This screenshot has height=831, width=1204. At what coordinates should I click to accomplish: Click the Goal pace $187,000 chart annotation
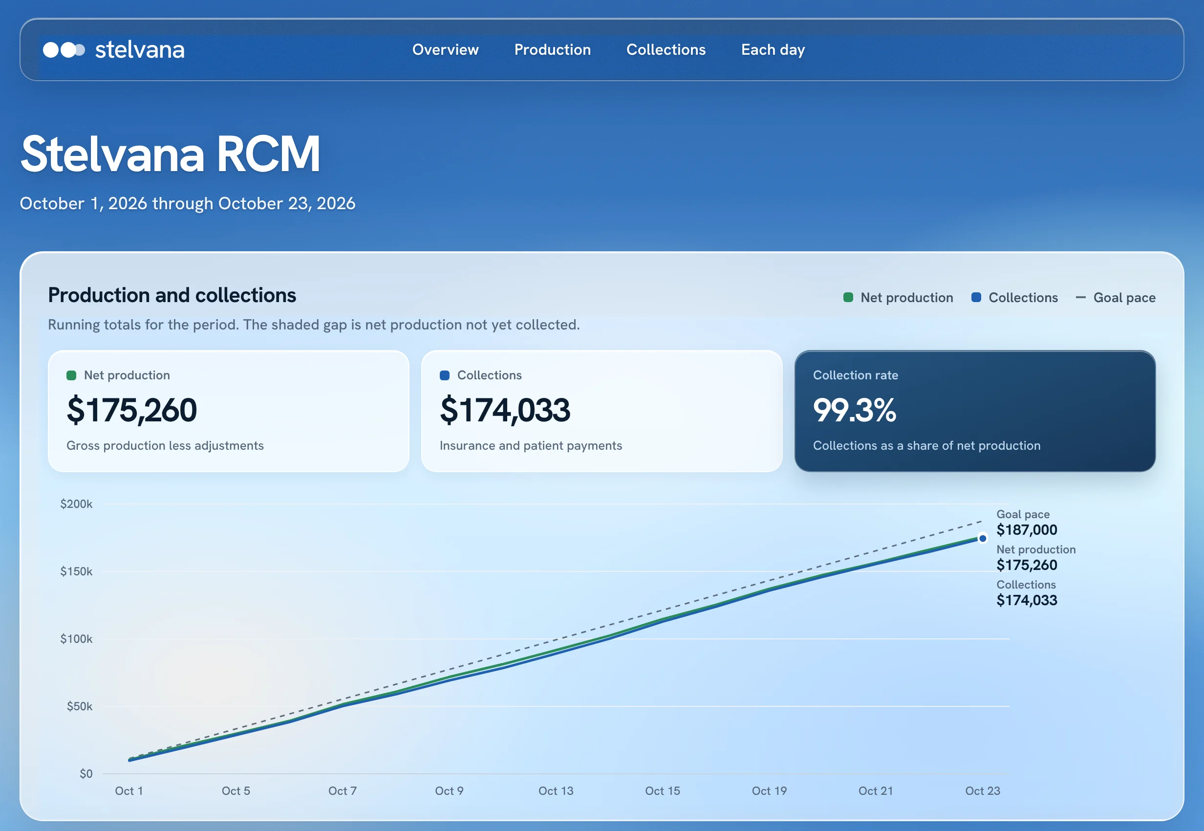point(1027,523)
